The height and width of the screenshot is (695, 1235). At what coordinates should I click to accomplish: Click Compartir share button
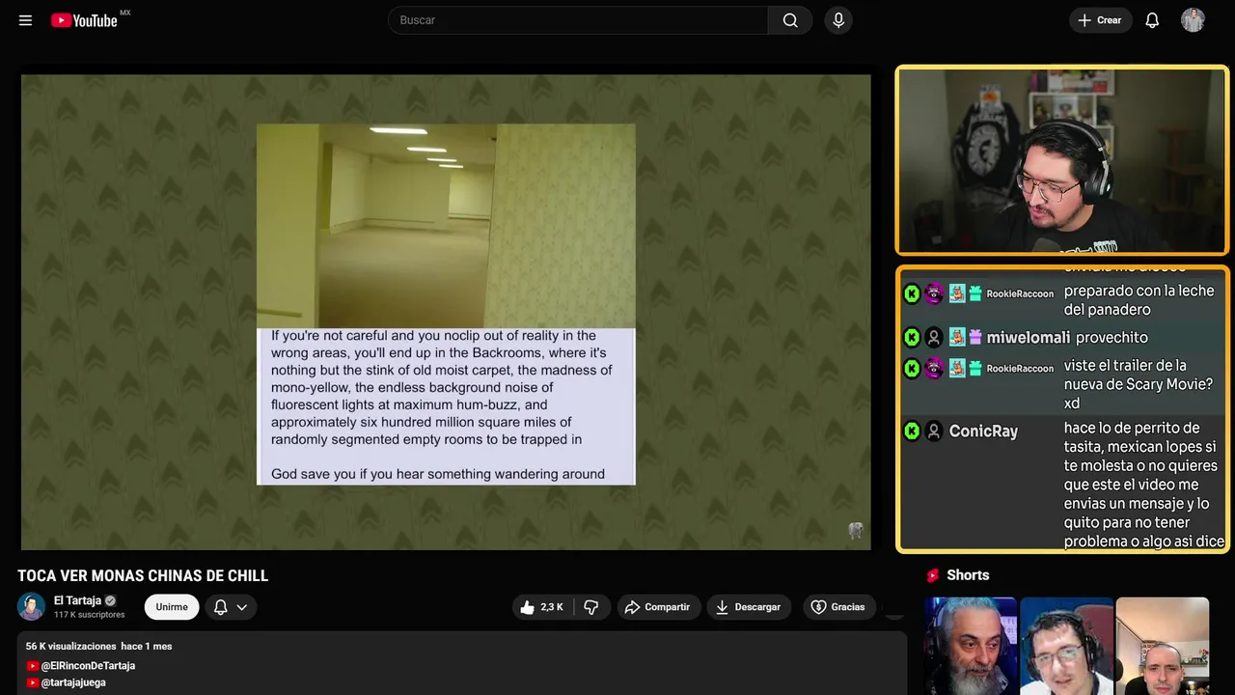658,607
